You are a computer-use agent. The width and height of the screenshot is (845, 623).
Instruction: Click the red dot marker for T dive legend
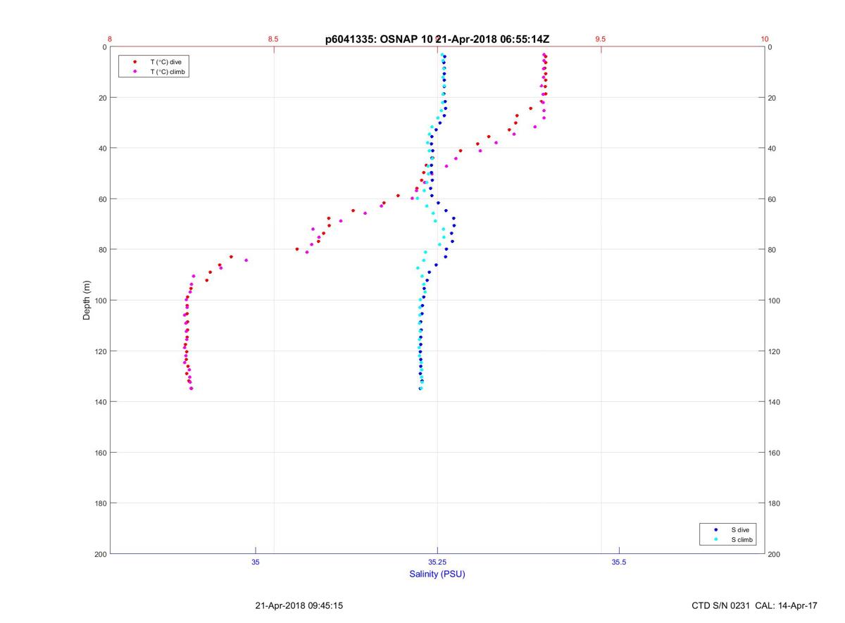click(x=134, y=62)
